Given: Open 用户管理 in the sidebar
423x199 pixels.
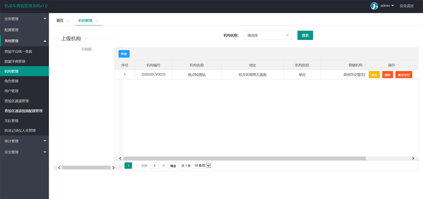Looking at the screenshot, I should 11,91.
